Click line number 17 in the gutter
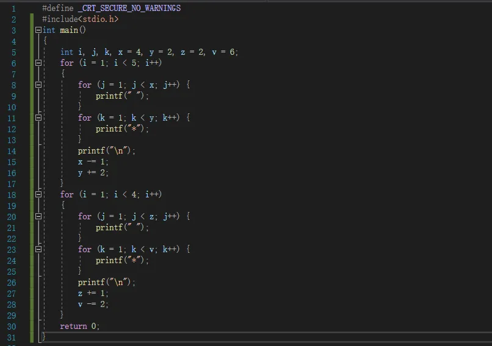Screen dimensions: 492x346 pos(12,184)
